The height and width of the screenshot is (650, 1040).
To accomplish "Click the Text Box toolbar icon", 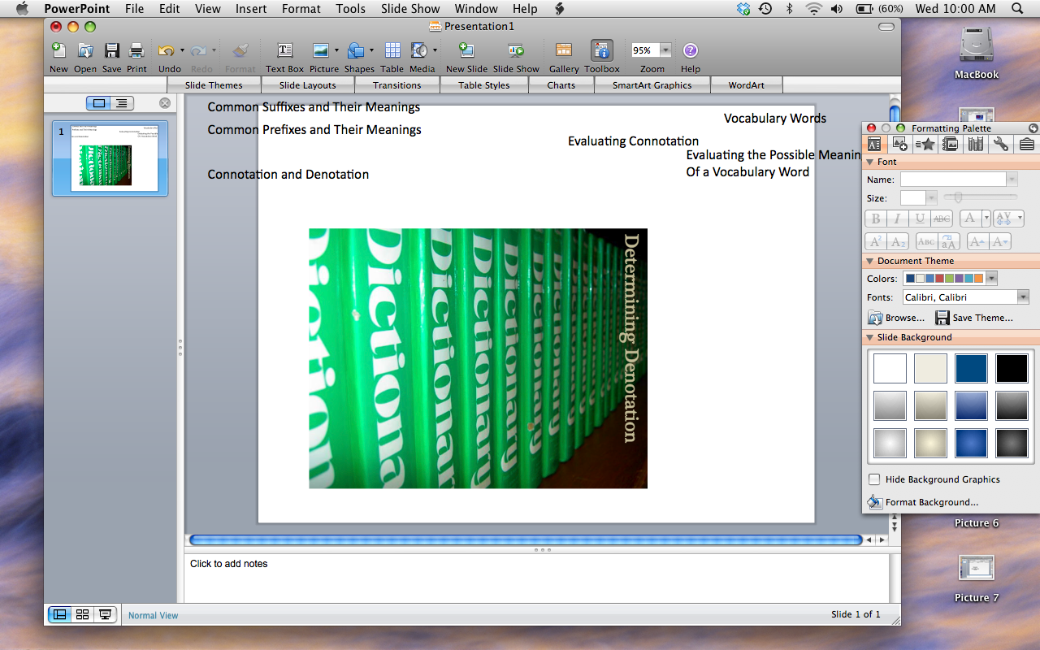I will click(x=284, y=52).
